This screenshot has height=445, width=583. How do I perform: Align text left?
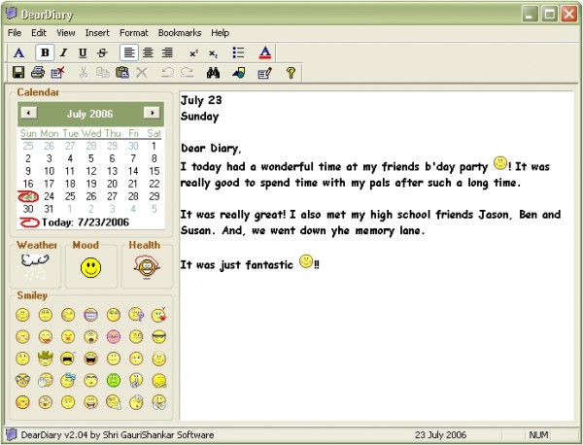(x=129, y=52)
